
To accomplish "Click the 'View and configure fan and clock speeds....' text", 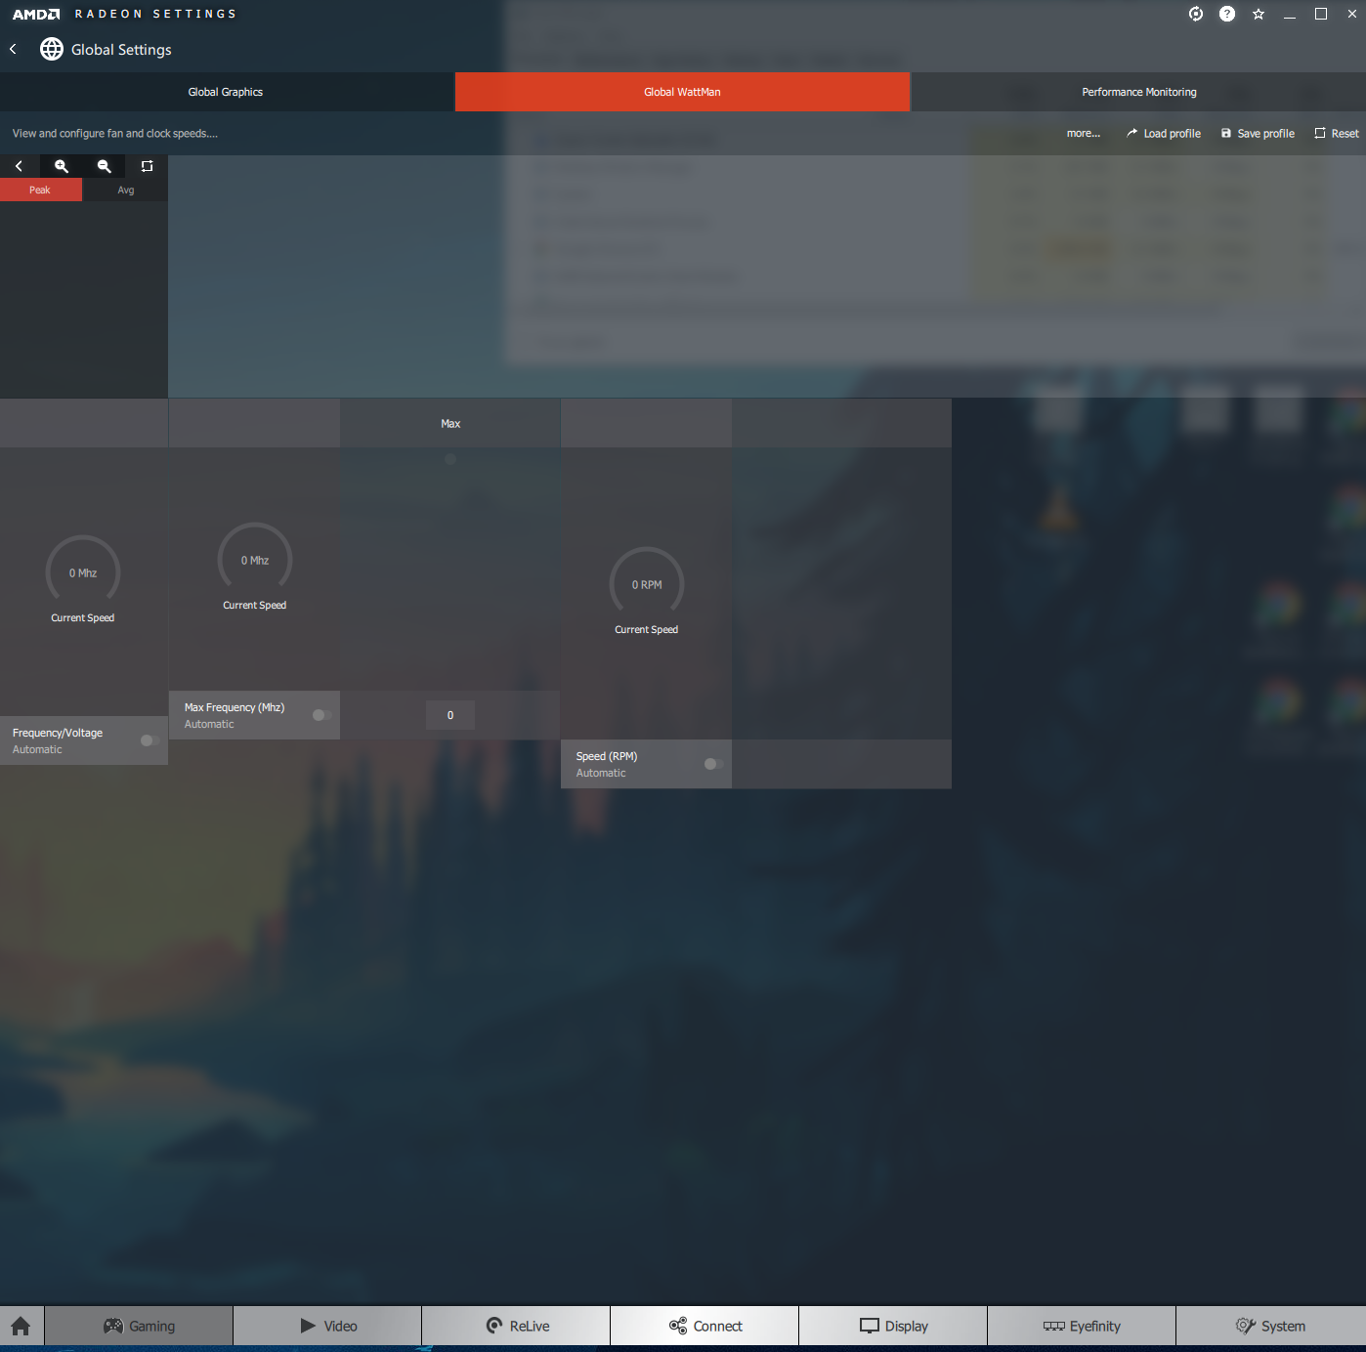I will (x=115, y=134).
